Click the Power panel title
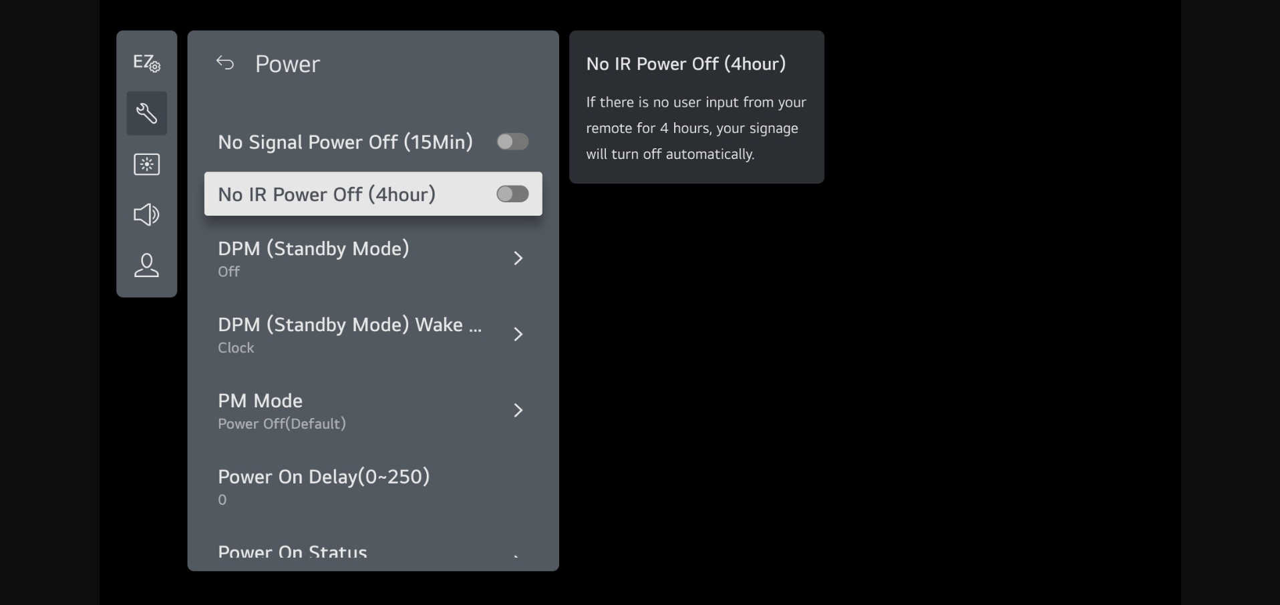This screenshot has height=605, width=1280. [x=287, y=64]
